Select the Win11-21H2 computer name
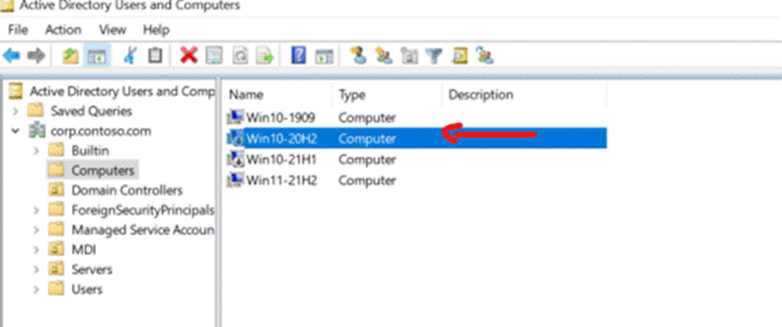Image resolution: width=782 pixels, height=327 pixels. pyautogui.click(x=282, y=181)
